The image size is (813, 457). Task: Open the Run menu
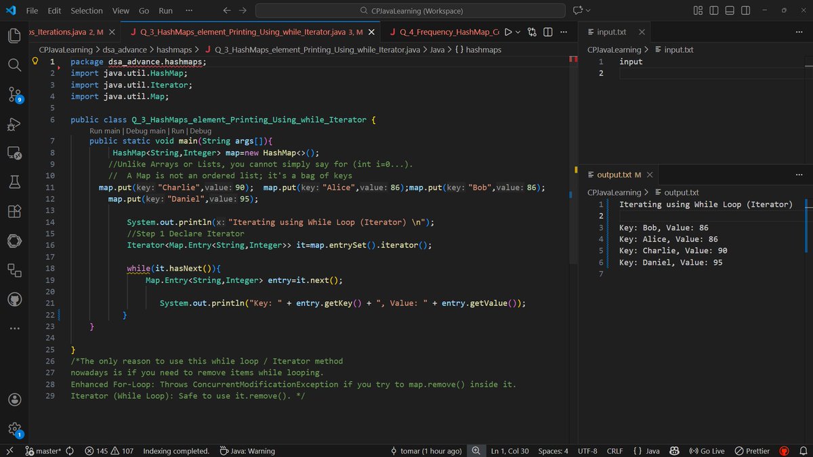(165, 11)
